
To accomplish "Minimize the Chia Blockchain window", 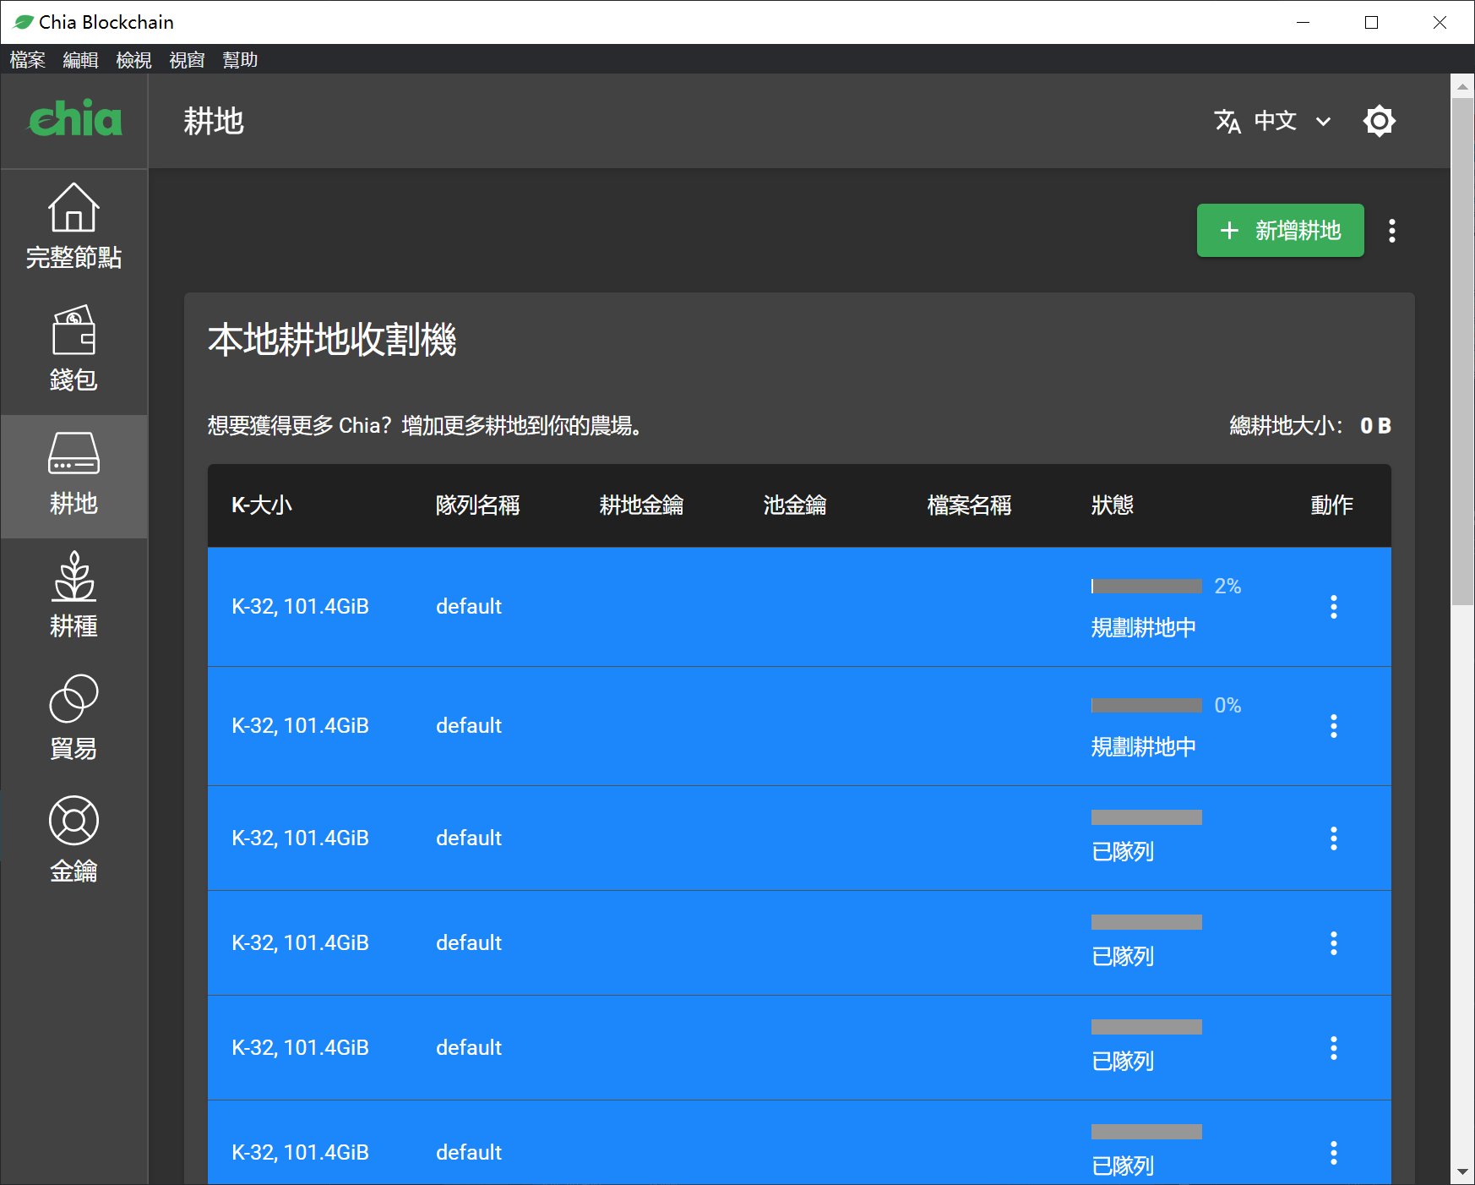I will 1303,22.
